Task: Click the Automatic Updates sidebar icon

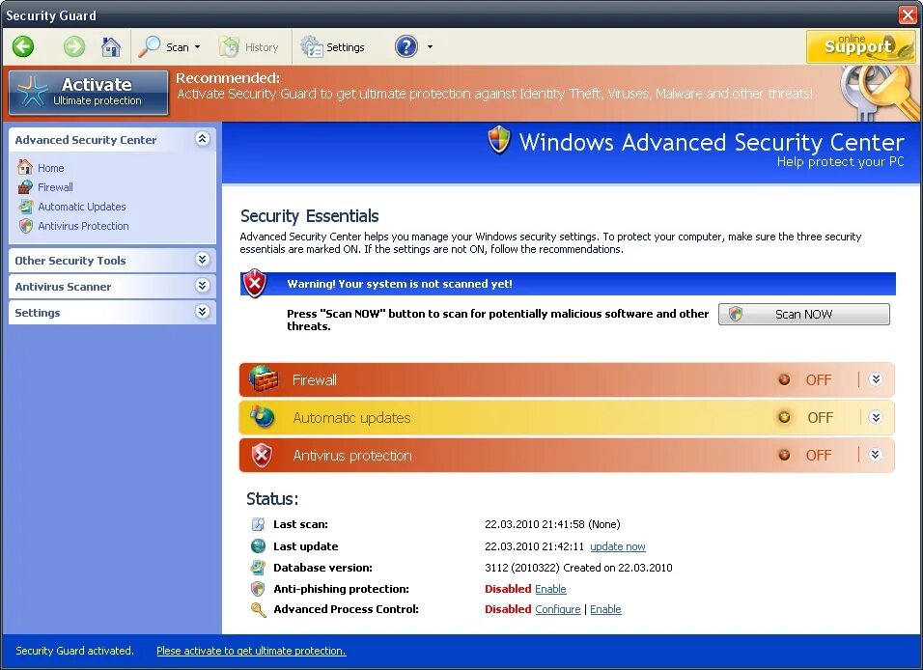Action: pos(25,207)
